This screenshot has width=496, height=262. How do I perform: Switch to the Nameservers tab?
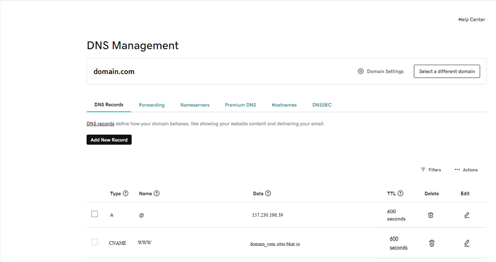pyautogui.click(x=194, y=105)
